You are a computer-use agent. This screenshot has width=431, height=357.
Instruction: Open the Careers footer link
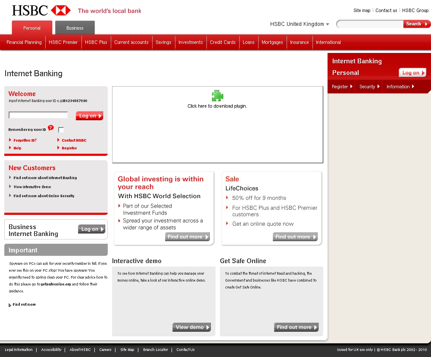tap(105, 350)
